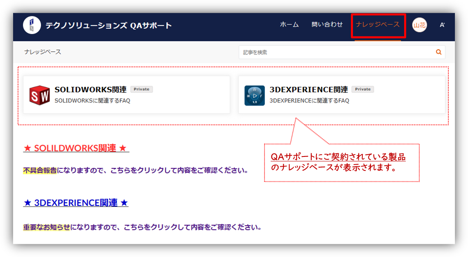Viewport: 468px width, 257px height.
Task: Open 問い合わせ in the navigation bar
Action: tap(327, 25)
